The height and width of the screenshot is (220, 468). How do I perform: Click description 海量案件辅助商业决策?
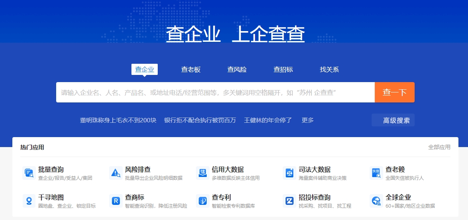point(323,178)
